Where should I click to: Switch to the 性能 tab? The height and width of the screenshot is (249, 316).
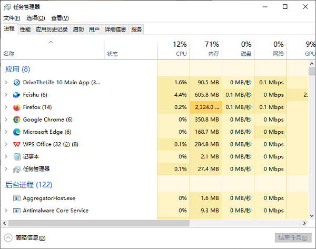pos(25,29)
